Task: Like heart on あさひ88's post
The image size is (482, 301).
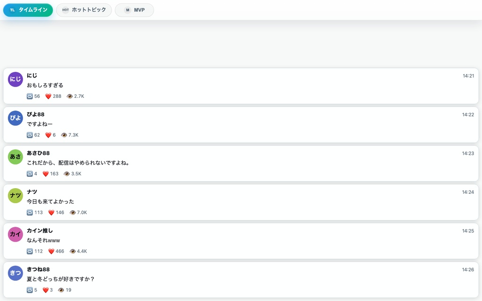Action: (x=46, y=174)
